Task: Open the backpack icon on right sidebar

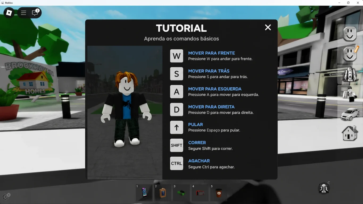Action: pos(349,74)
